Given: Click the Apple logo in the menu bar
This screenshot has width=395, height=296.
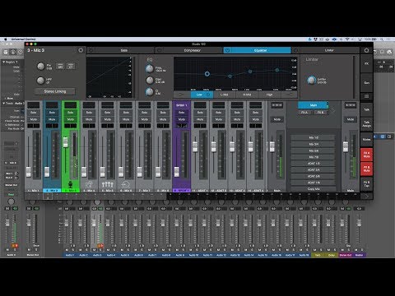Looking at the screenshot, I should pyautogui.click(x=6, y=39).
